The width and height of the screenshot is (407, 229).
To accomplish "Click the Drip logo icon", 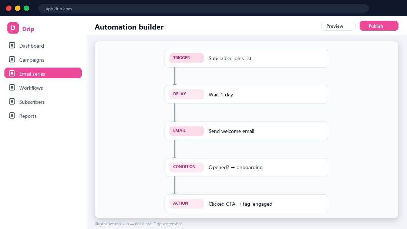I will coord(13,28).
